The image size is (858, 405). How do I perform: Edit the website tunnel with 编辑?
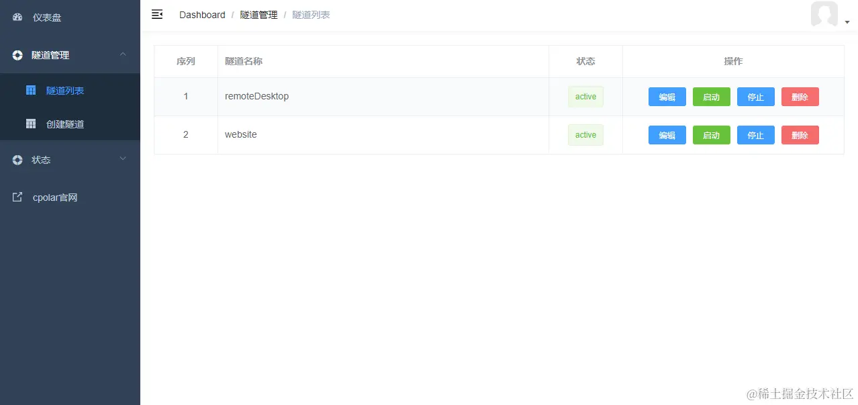pos(667,135)
